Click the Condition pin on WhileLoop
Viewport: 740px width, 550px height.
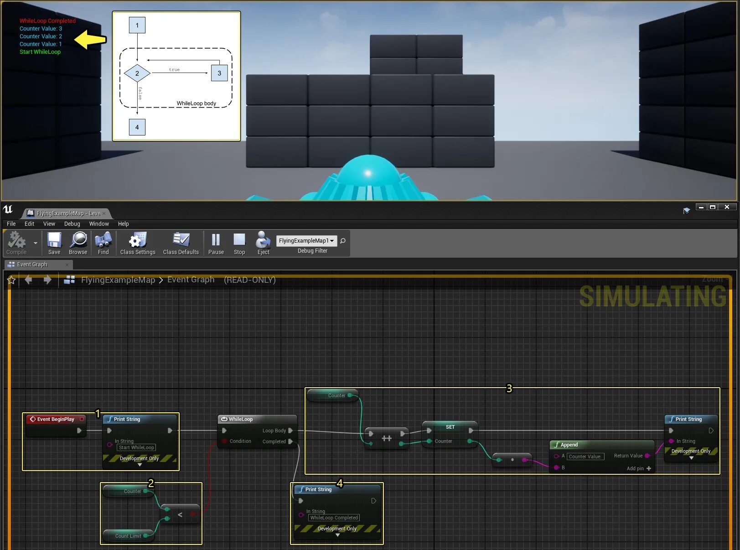tap(224, 441)
